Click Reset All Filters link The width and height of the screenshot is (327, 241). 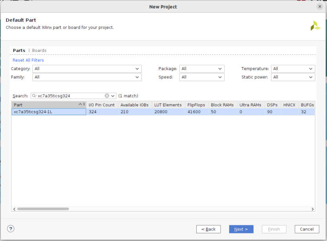28,60
